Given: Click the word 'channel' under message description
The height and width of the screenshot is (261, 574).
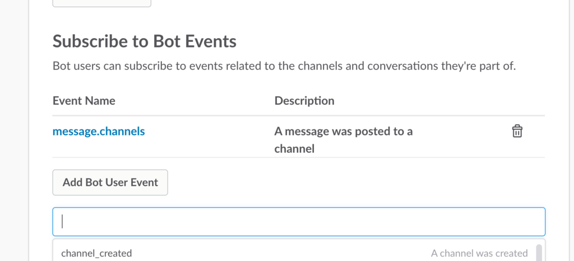Looking at the screenshot, I should click(x=294, y=149).
